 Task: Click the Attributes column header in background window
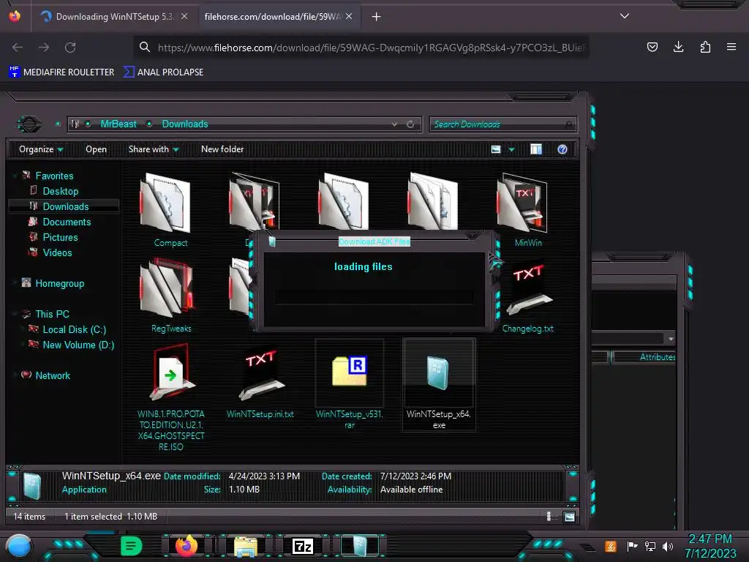[657, 357]
